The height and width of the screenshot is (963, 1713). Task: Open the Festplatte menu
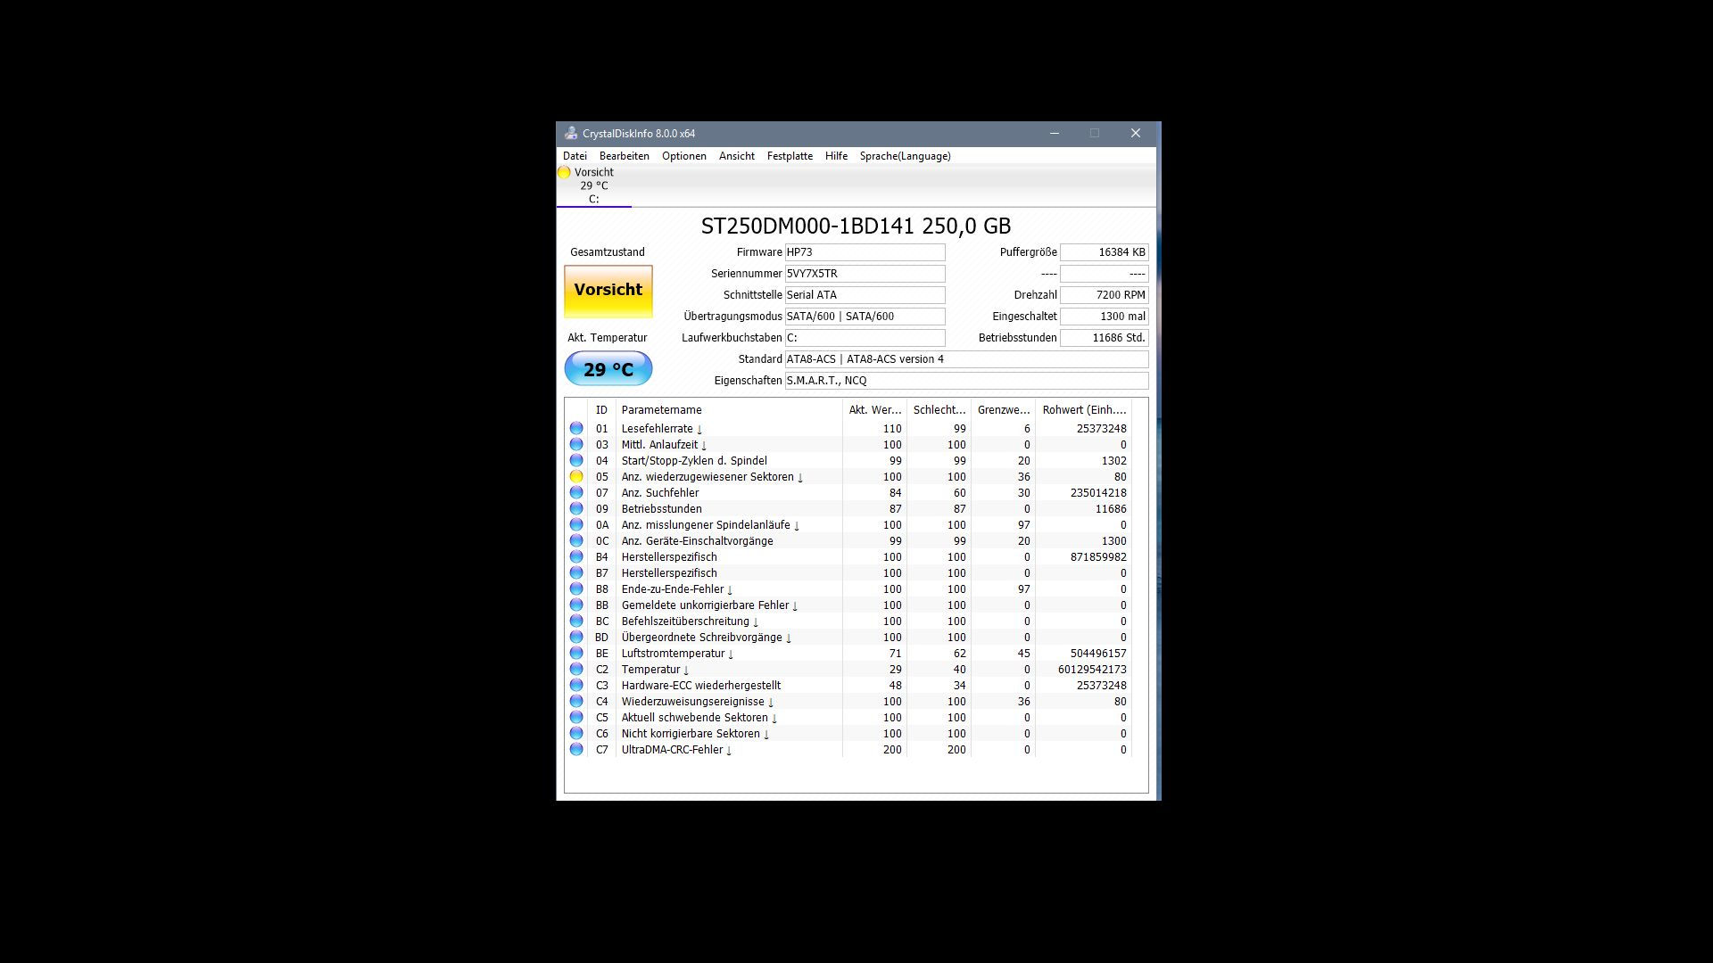click(x=790, y=156)
